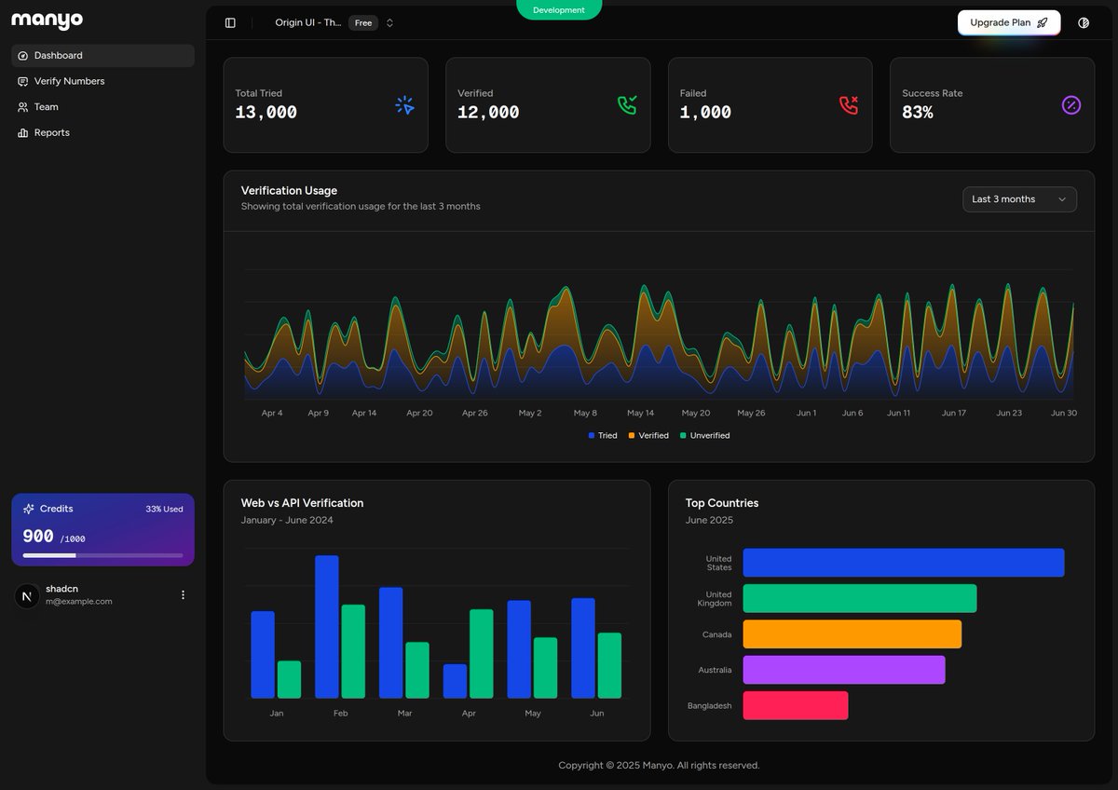The image size is (1118, 790).
Task: Open the Last 3 months dropdown
Action: pos(1019,199)
